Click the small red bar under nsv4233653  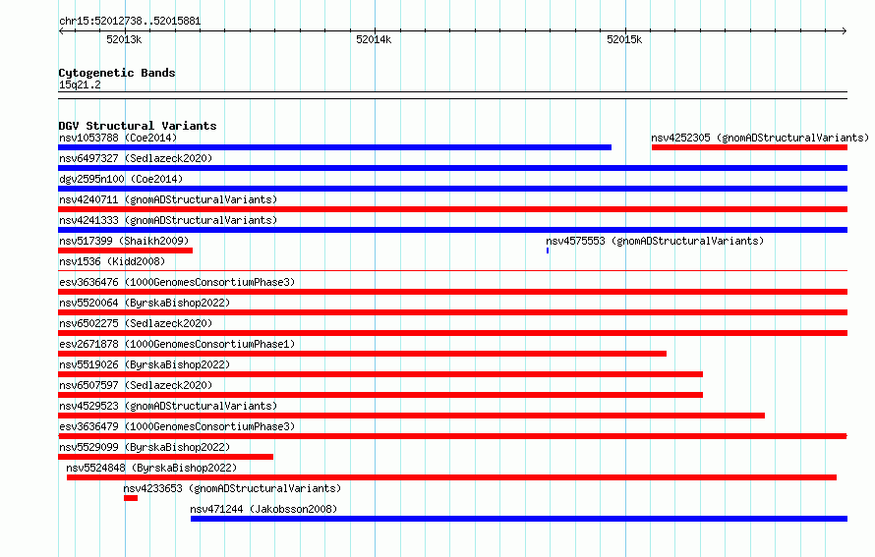click(131, 498)
